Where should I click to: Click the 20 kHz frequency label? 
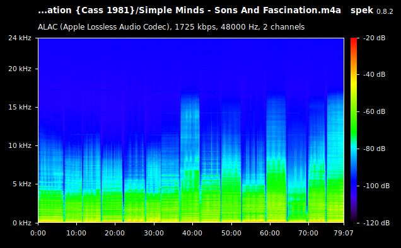(20, 69)
